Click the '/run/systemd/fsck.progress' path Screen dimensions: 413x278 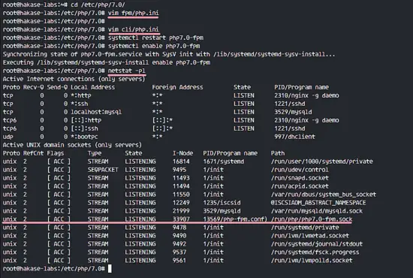tap(315, 252)
